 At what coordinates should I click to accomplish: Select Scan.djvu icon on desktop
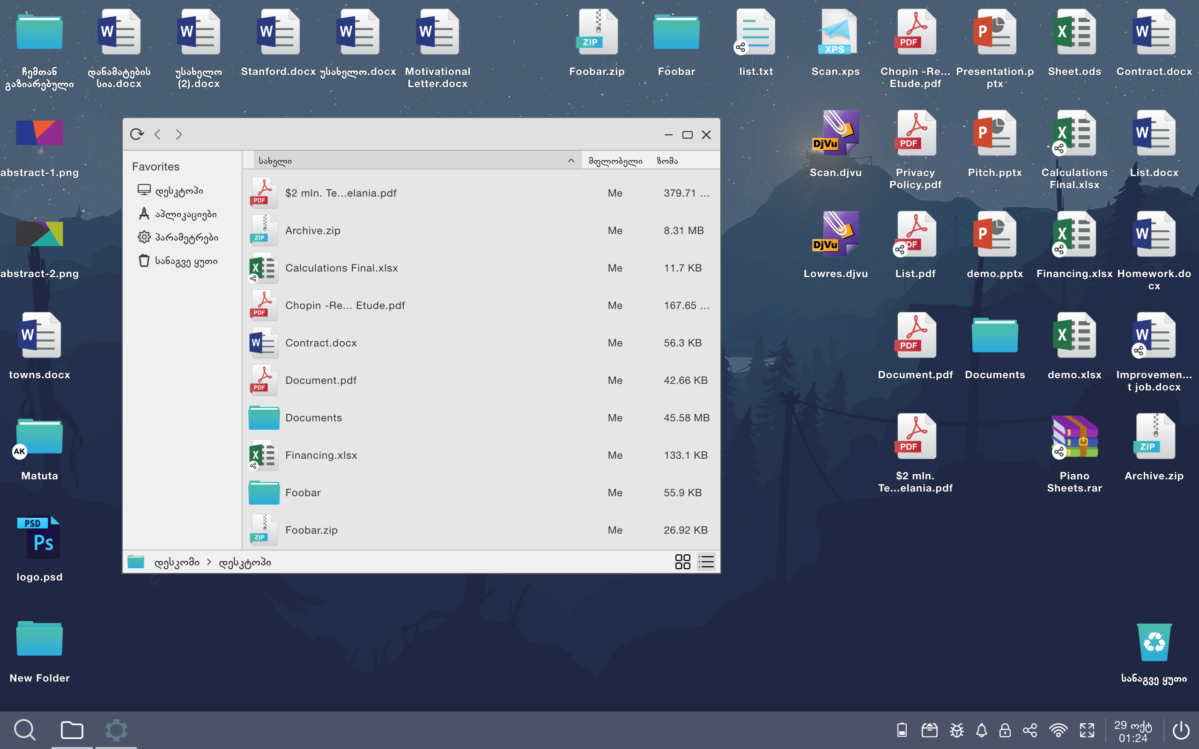(x=836, y=144)
